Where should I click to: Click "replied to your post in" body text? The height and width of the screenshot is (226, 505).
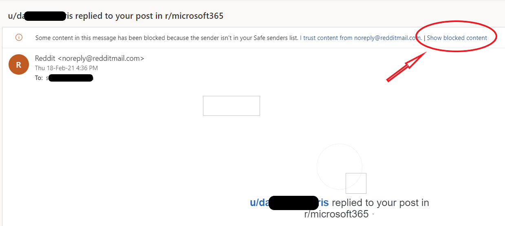380,203
